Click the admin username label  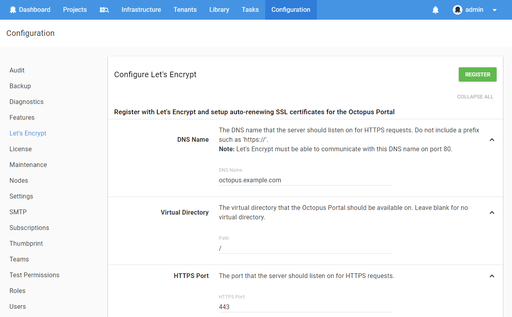tap(474, 10)
